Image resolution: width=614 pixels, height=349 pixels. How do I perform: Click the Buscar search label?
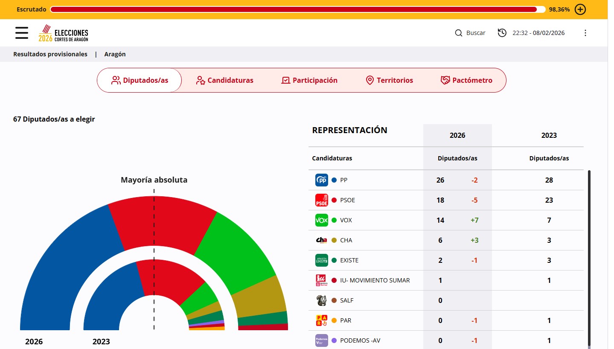click(476, 33)
